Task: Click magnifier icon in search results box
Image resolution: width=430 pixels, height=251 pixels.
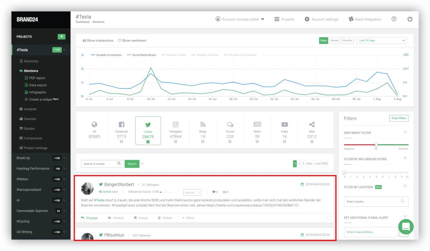Action: pos(119,163)
